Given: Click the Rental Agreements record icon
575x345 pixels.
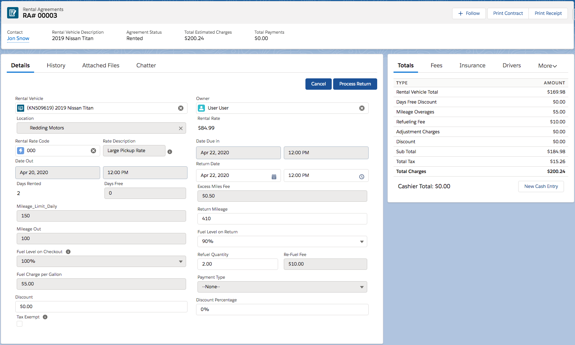Looking at the screenshot, I should point(13,13).
